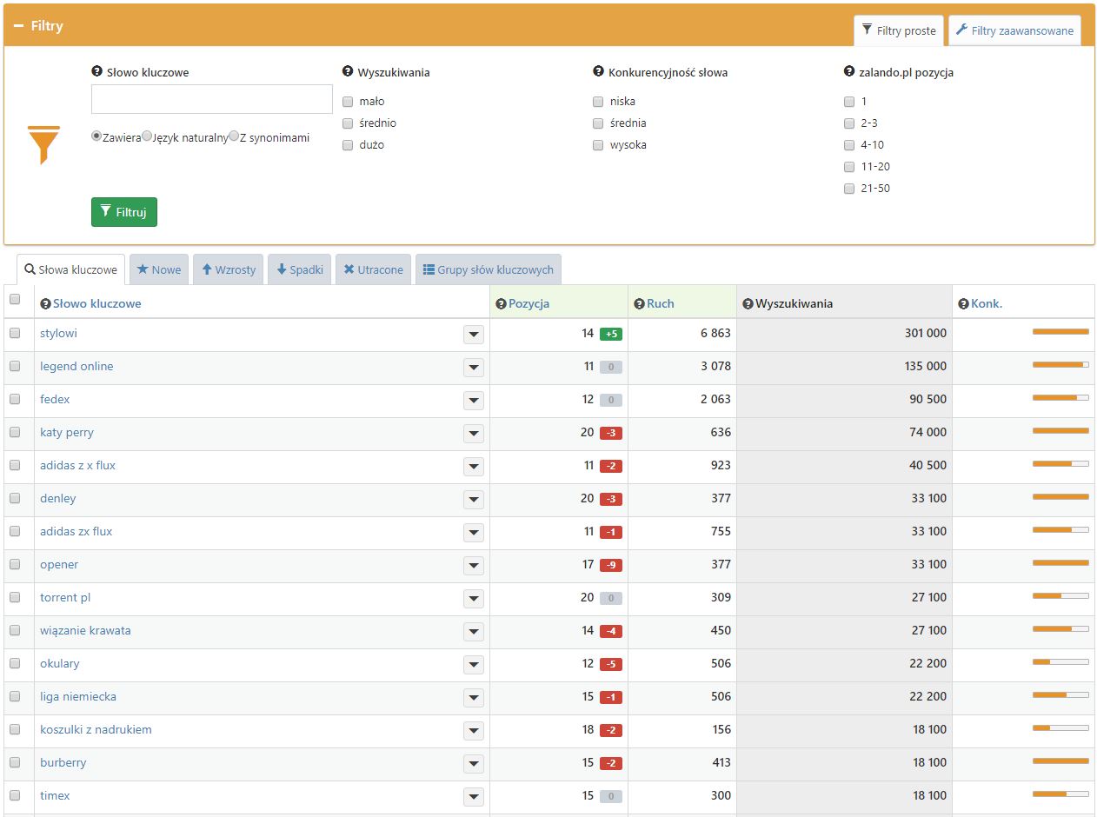The height and width of the screenshot is (817, 1097).
Task: Click help icon next to Wyszukiwania filter label
Action: coord(349,72)
